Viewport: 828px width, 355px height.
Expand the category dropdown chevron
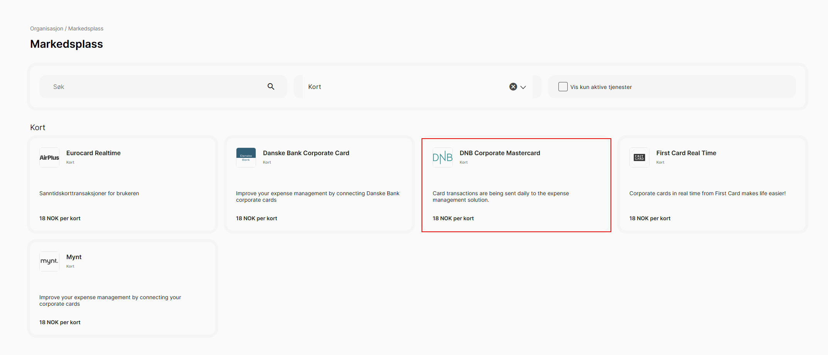523,87
